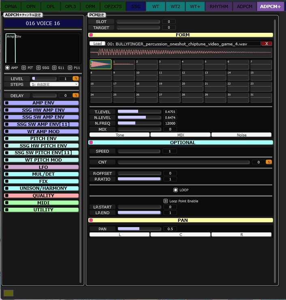Image resolution: width=286 pixels, height=300 pixels.
Task: Adjust the PAN slider
Action: point(139,229)
